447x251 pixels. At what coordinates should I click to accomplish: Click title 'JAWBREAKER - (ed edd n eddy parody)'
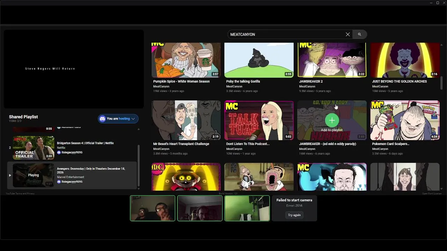(328, 144)
